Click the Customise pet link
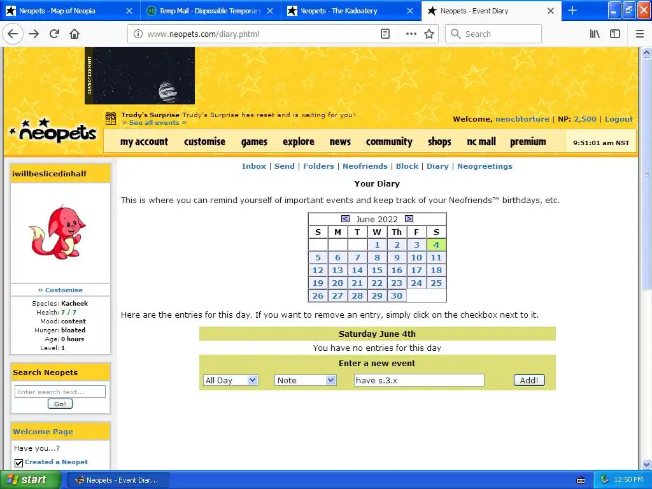652x489 pixels. [x=64, y=290]
